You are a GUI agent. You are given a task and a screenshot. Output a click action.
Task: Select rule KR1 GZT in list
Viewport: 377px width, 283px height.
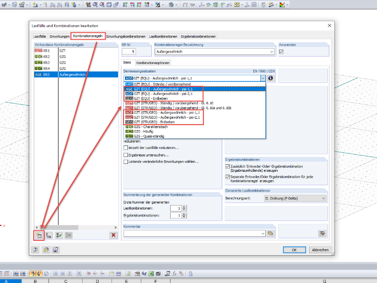coord(76,51)
